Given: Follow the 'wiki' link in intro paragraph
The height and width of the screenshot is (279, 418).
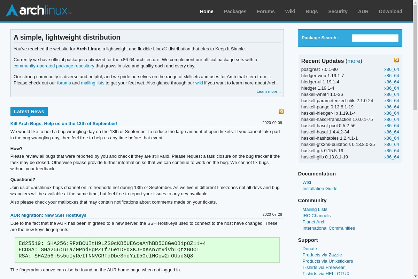Looking at the screenshot, I should (199, 83).
